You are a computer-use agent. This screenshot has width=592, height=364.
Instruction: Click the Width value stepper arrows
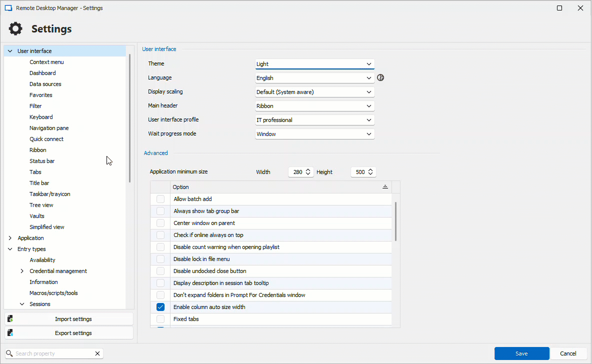(x=308, y=172)
